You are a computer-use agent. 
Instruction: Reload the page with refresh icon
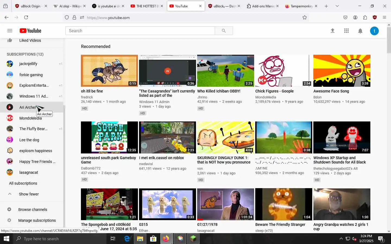tap(26, 17)
